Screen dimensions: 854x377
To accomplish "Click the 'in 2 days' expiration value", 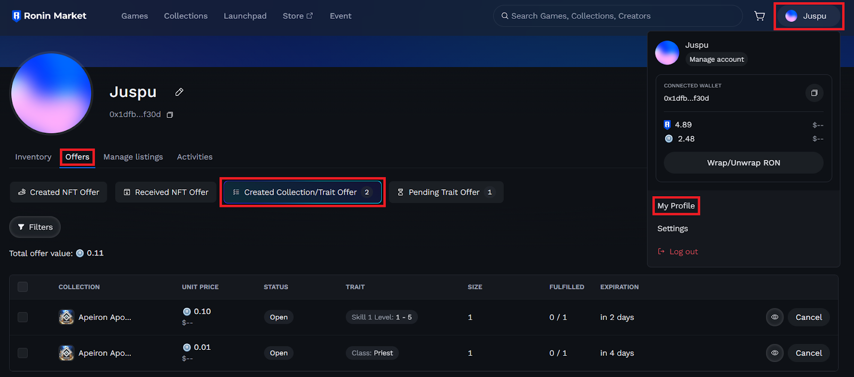I will pyautogui.click(x=617, y=317).
